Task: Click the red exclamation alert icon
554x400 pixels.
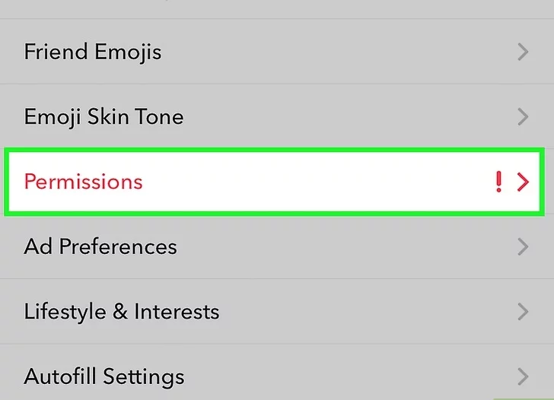Action: click(x=498, y=182)
